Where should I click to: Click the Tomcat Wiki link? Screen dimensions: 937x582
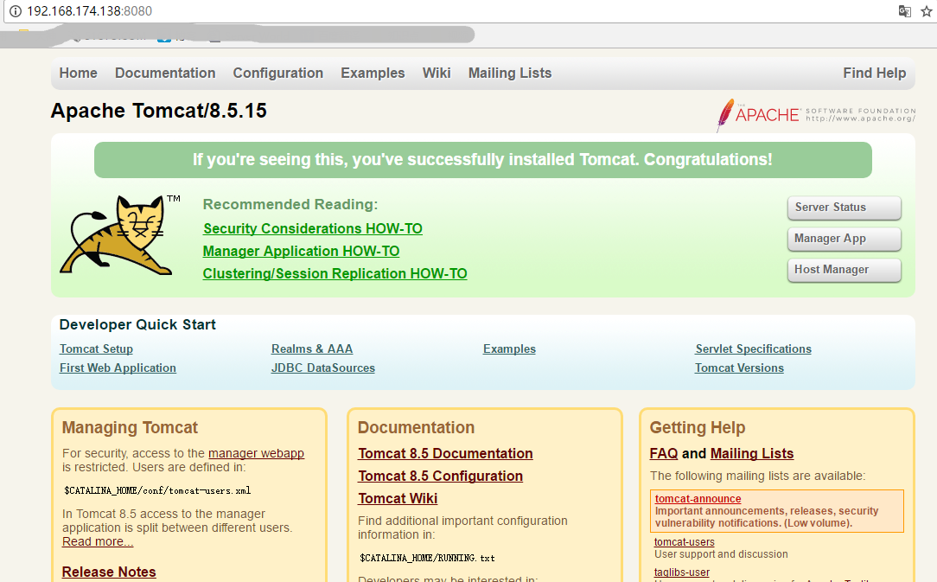(x=398, y=498)
